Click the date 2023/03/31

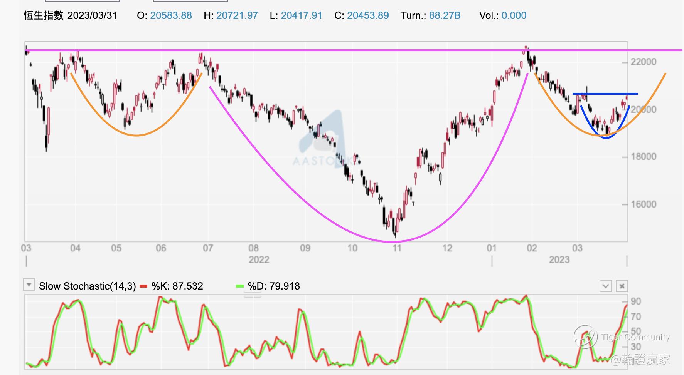pos(92,15)
